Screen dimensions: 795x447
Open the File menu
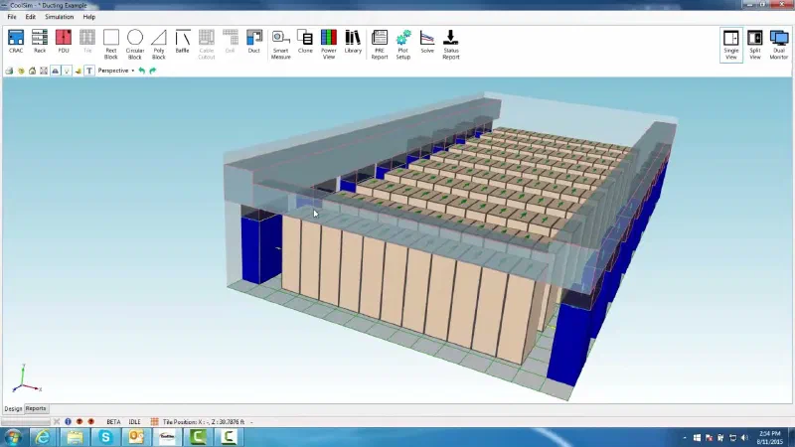(12, 17)
